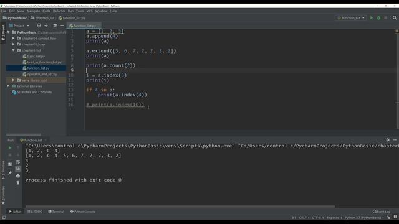
Task: Collapse the chapter6_list folder
Action: click(13, 50)
